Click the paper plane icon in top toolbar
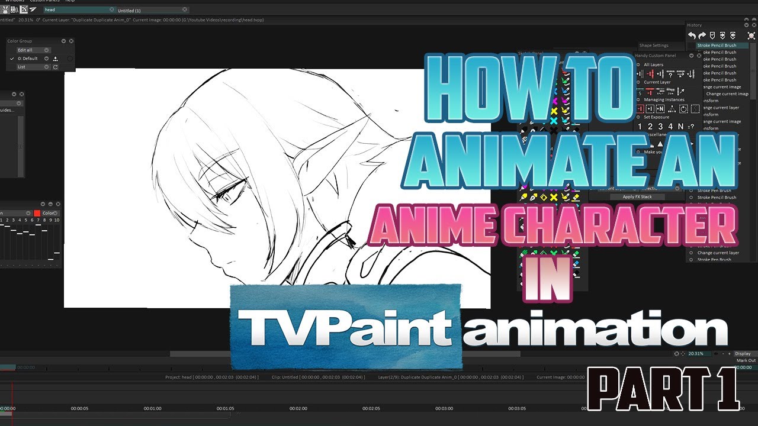 point(33,9)
